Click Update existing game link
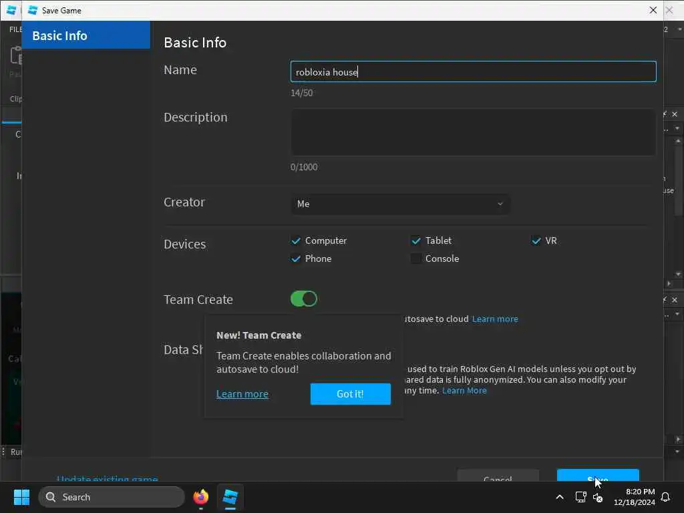Viewport: 684px width, 513px height. click(x=107, y=478)
